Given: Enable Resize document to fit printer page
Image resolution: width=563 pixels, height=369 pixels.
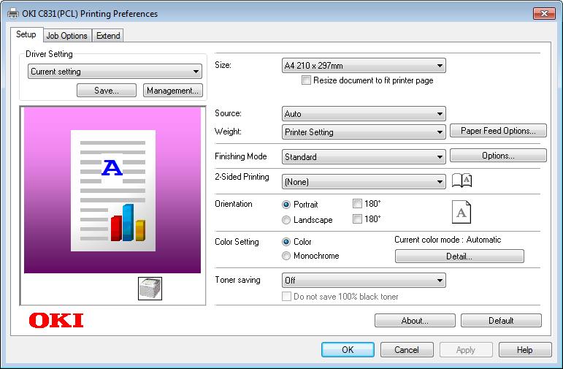Looking at the screenshot, I should point(306,80).
